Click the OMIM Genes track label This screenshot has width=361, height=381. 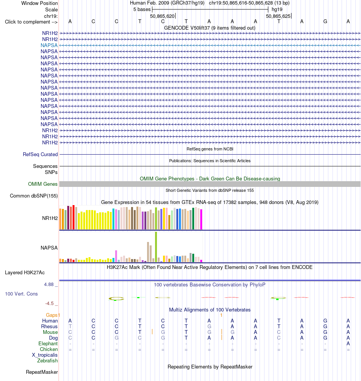(43, 184)
